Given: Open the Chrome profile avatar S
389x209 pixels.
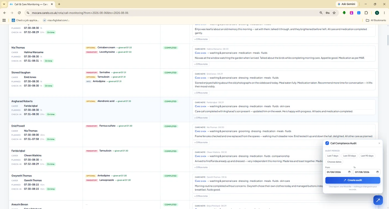Looking at the screenshot, I should tap(377, 13).
